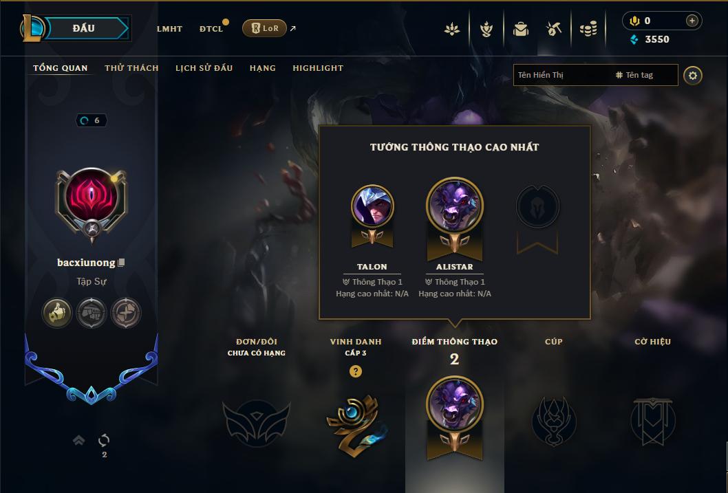Click the Tên Hiển Thị search field
Viewport: 728px width, 493px height.
pyautogui.click(x=563, y=75)
